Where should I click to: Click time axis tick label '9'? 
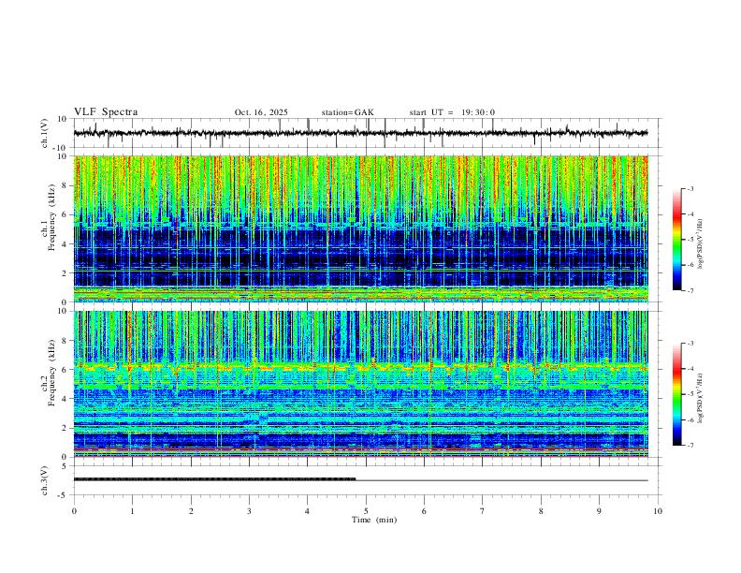[599, 511]
